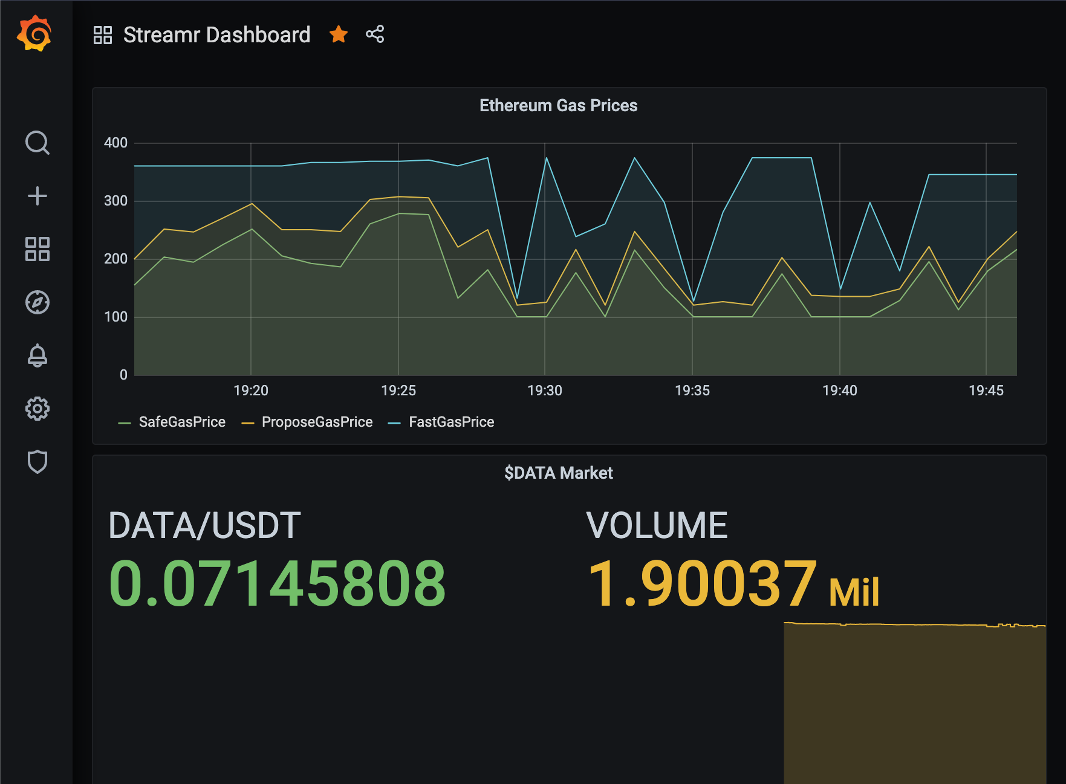Share the dashboard via share icon
Image resolution: width=1066 pixels, height=784 pixels.
point(375,34)
